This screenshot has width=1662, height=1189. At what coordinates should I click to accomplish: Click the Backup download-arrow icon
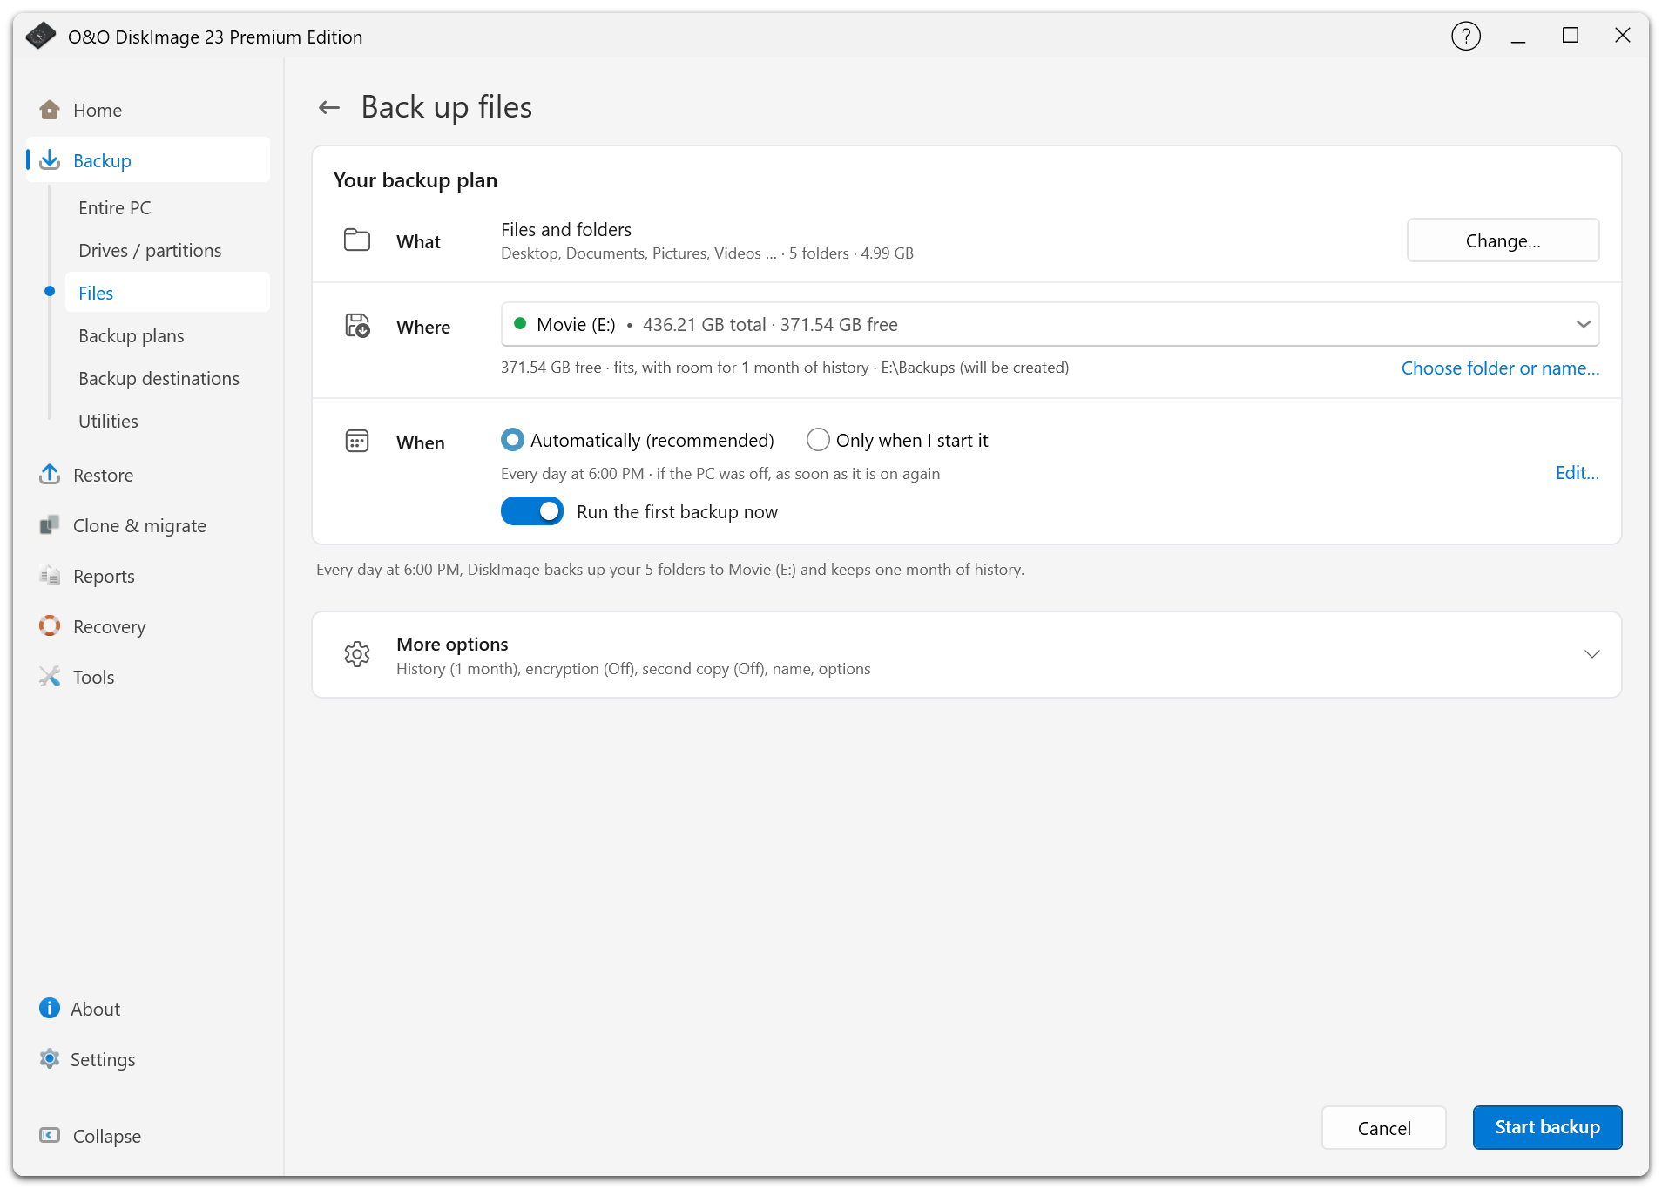(x=50, y=160)
